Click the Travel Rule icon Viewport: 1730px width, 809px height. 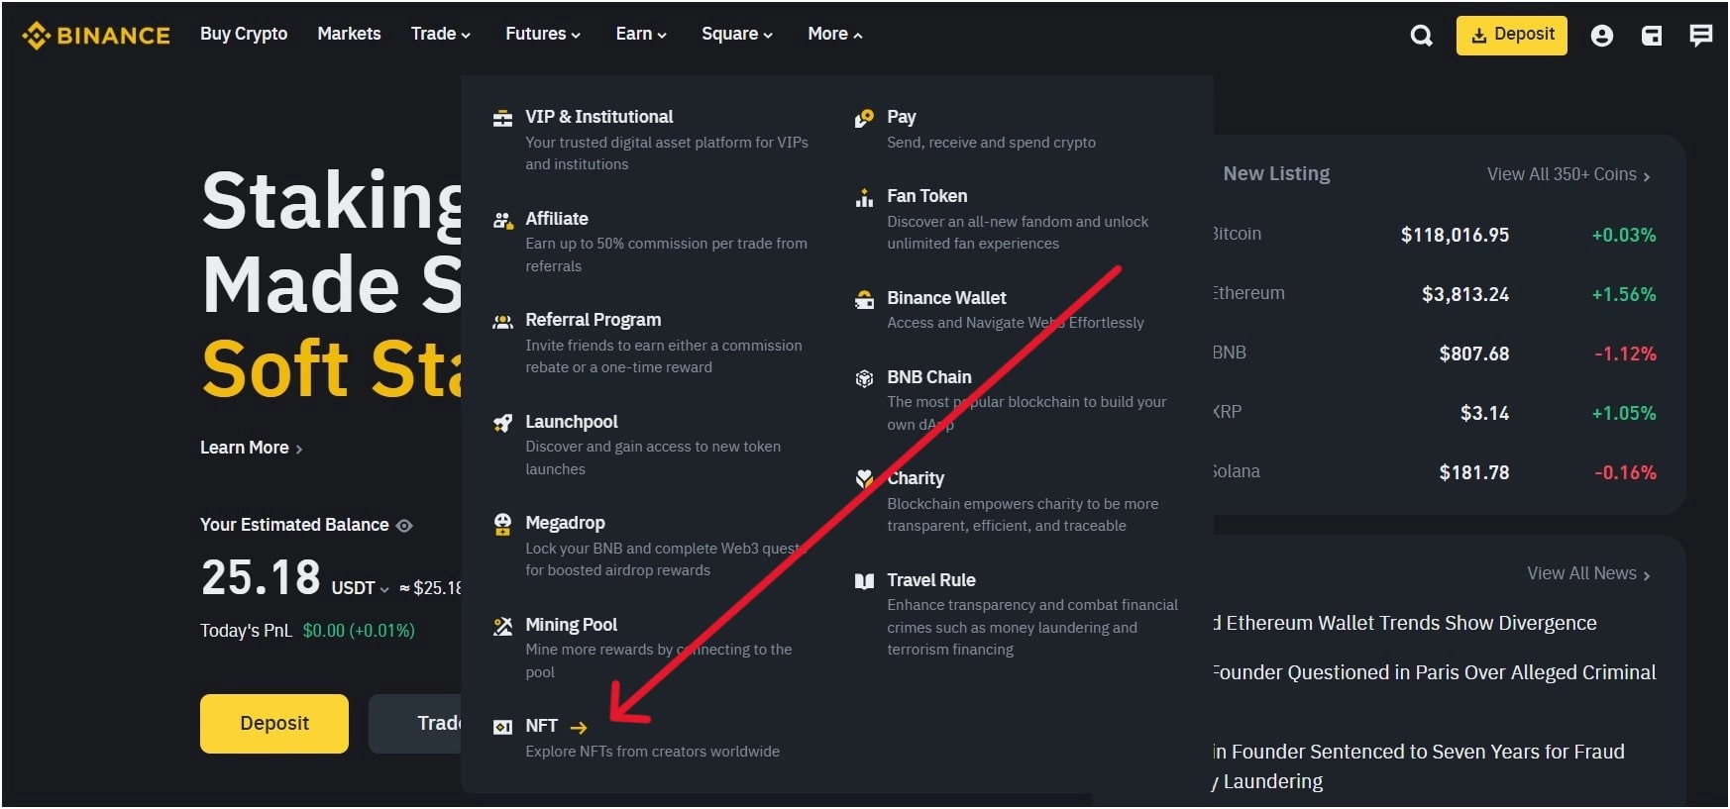point(864,581)
